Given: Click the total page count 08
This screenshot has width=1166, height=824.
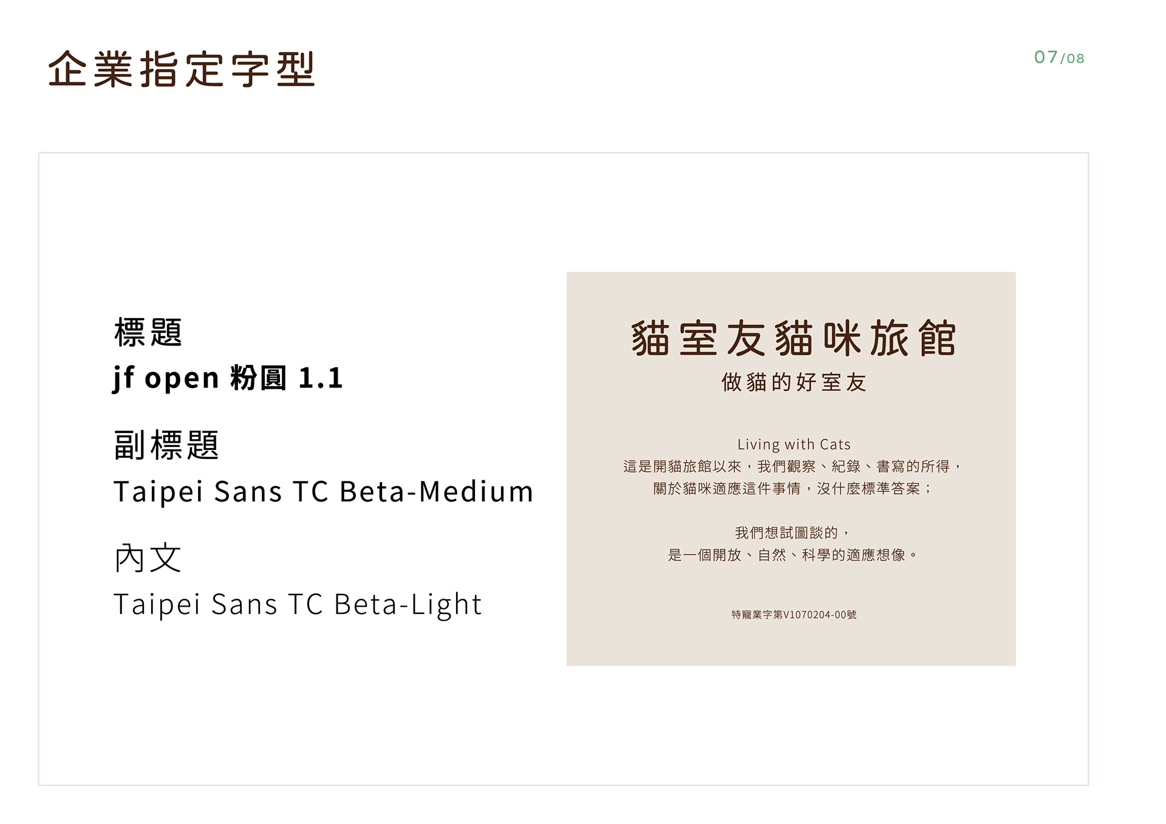Looking at the screenshot, I should [x=1075, y=59].
